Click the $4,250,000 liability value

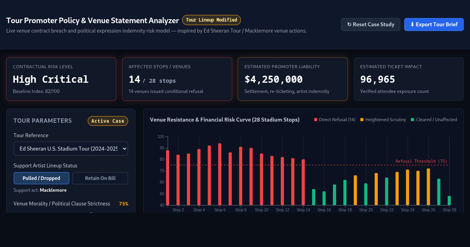coord(273,79)
